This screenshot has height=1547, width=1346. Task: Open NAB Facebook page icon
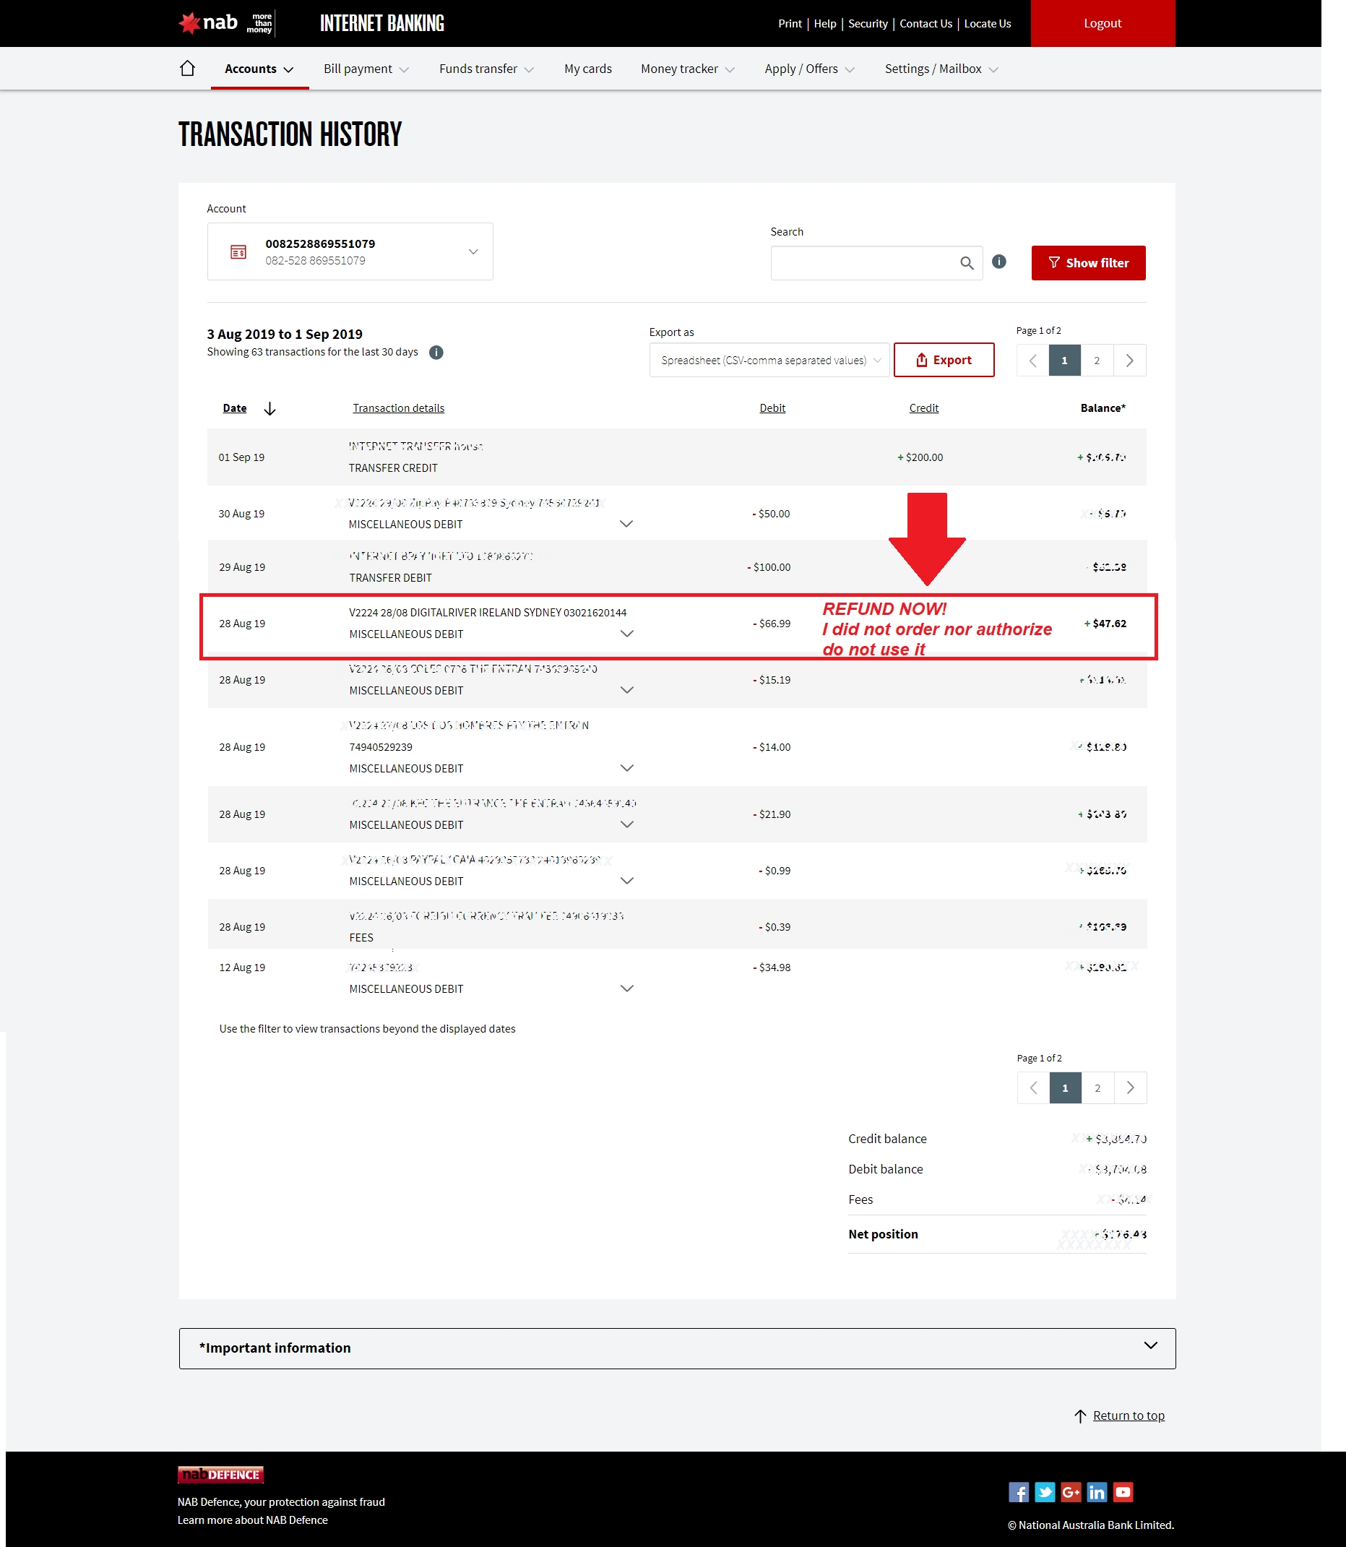(1019, 1492)
